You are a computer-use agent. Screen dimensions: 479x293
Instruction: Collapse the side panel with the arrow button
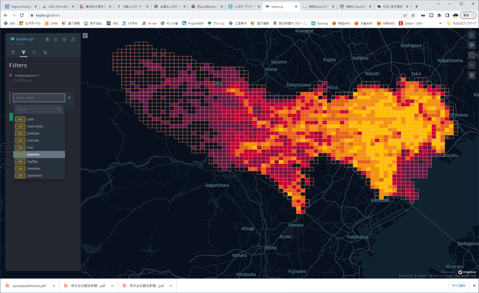85,35
